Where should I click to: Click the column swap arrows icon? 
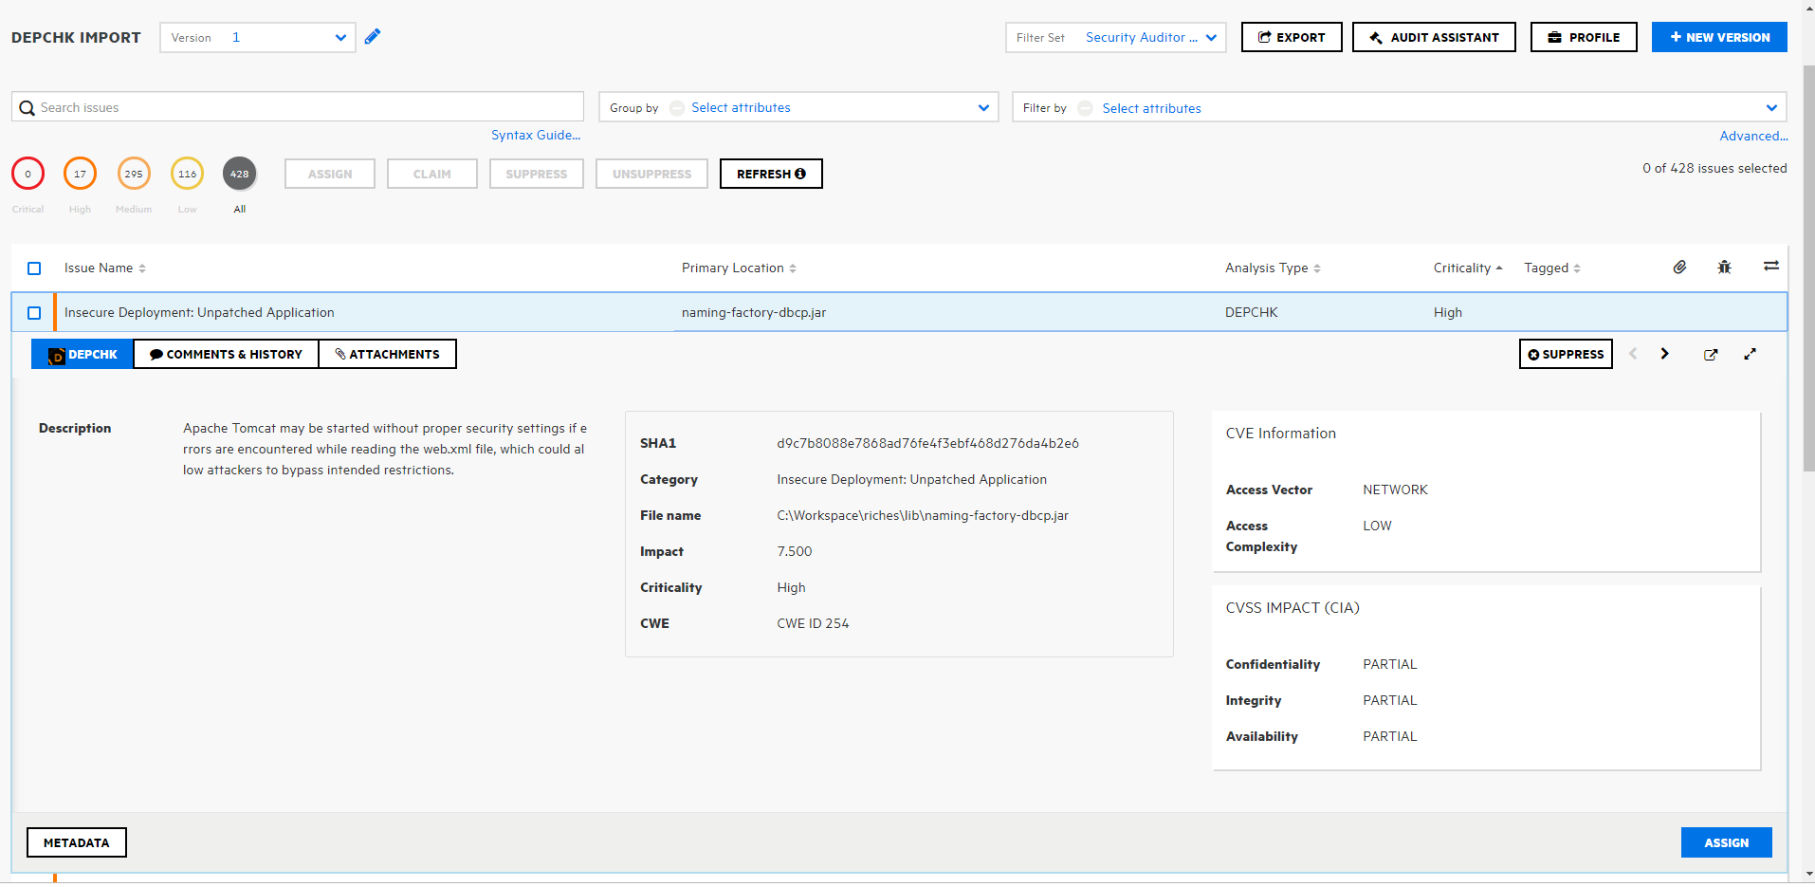click(1770, 267)
